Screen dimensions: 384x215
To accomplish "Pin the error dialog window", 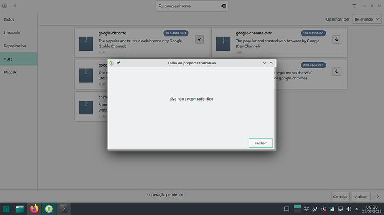I will point(119,63).
